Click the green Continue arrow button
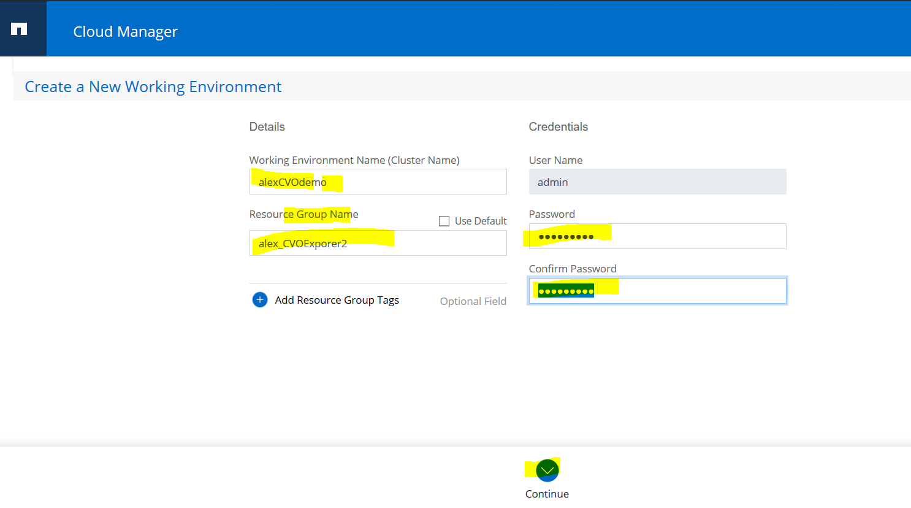 [547, 471]
